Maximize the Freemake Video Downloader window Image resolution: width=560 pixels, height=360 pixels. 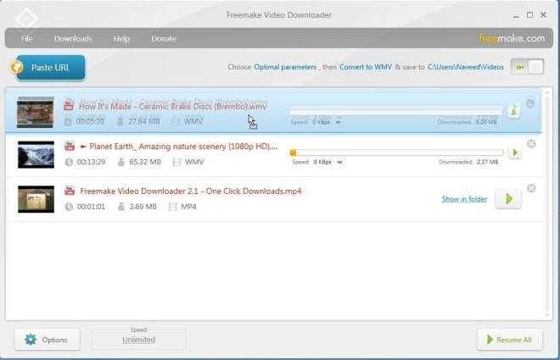pyautogui.click(x=530, y=15)
